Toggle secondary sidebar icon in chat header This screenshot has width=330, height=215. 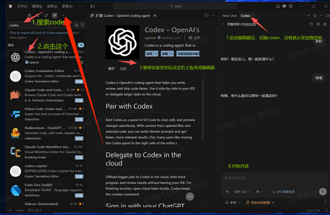click(x=327, y=16)
